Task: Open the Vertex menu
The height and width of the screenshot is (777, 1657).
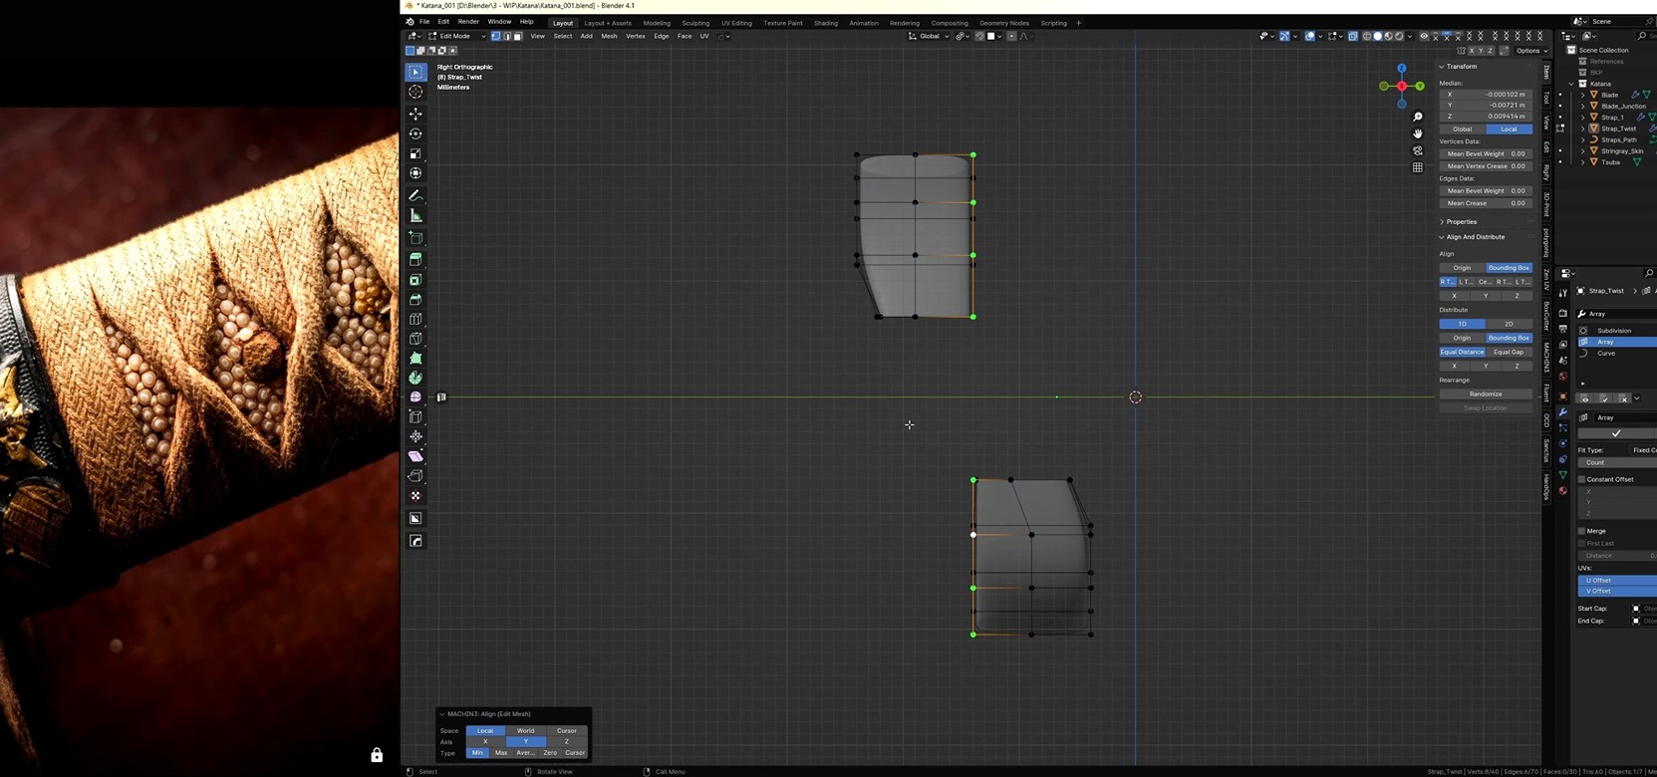Action: coord(635,36)
